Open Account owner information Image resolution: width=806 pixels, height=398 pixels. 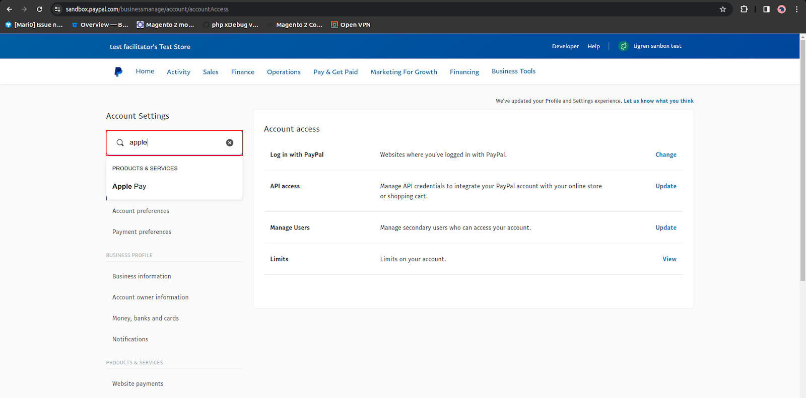point(150,297)
